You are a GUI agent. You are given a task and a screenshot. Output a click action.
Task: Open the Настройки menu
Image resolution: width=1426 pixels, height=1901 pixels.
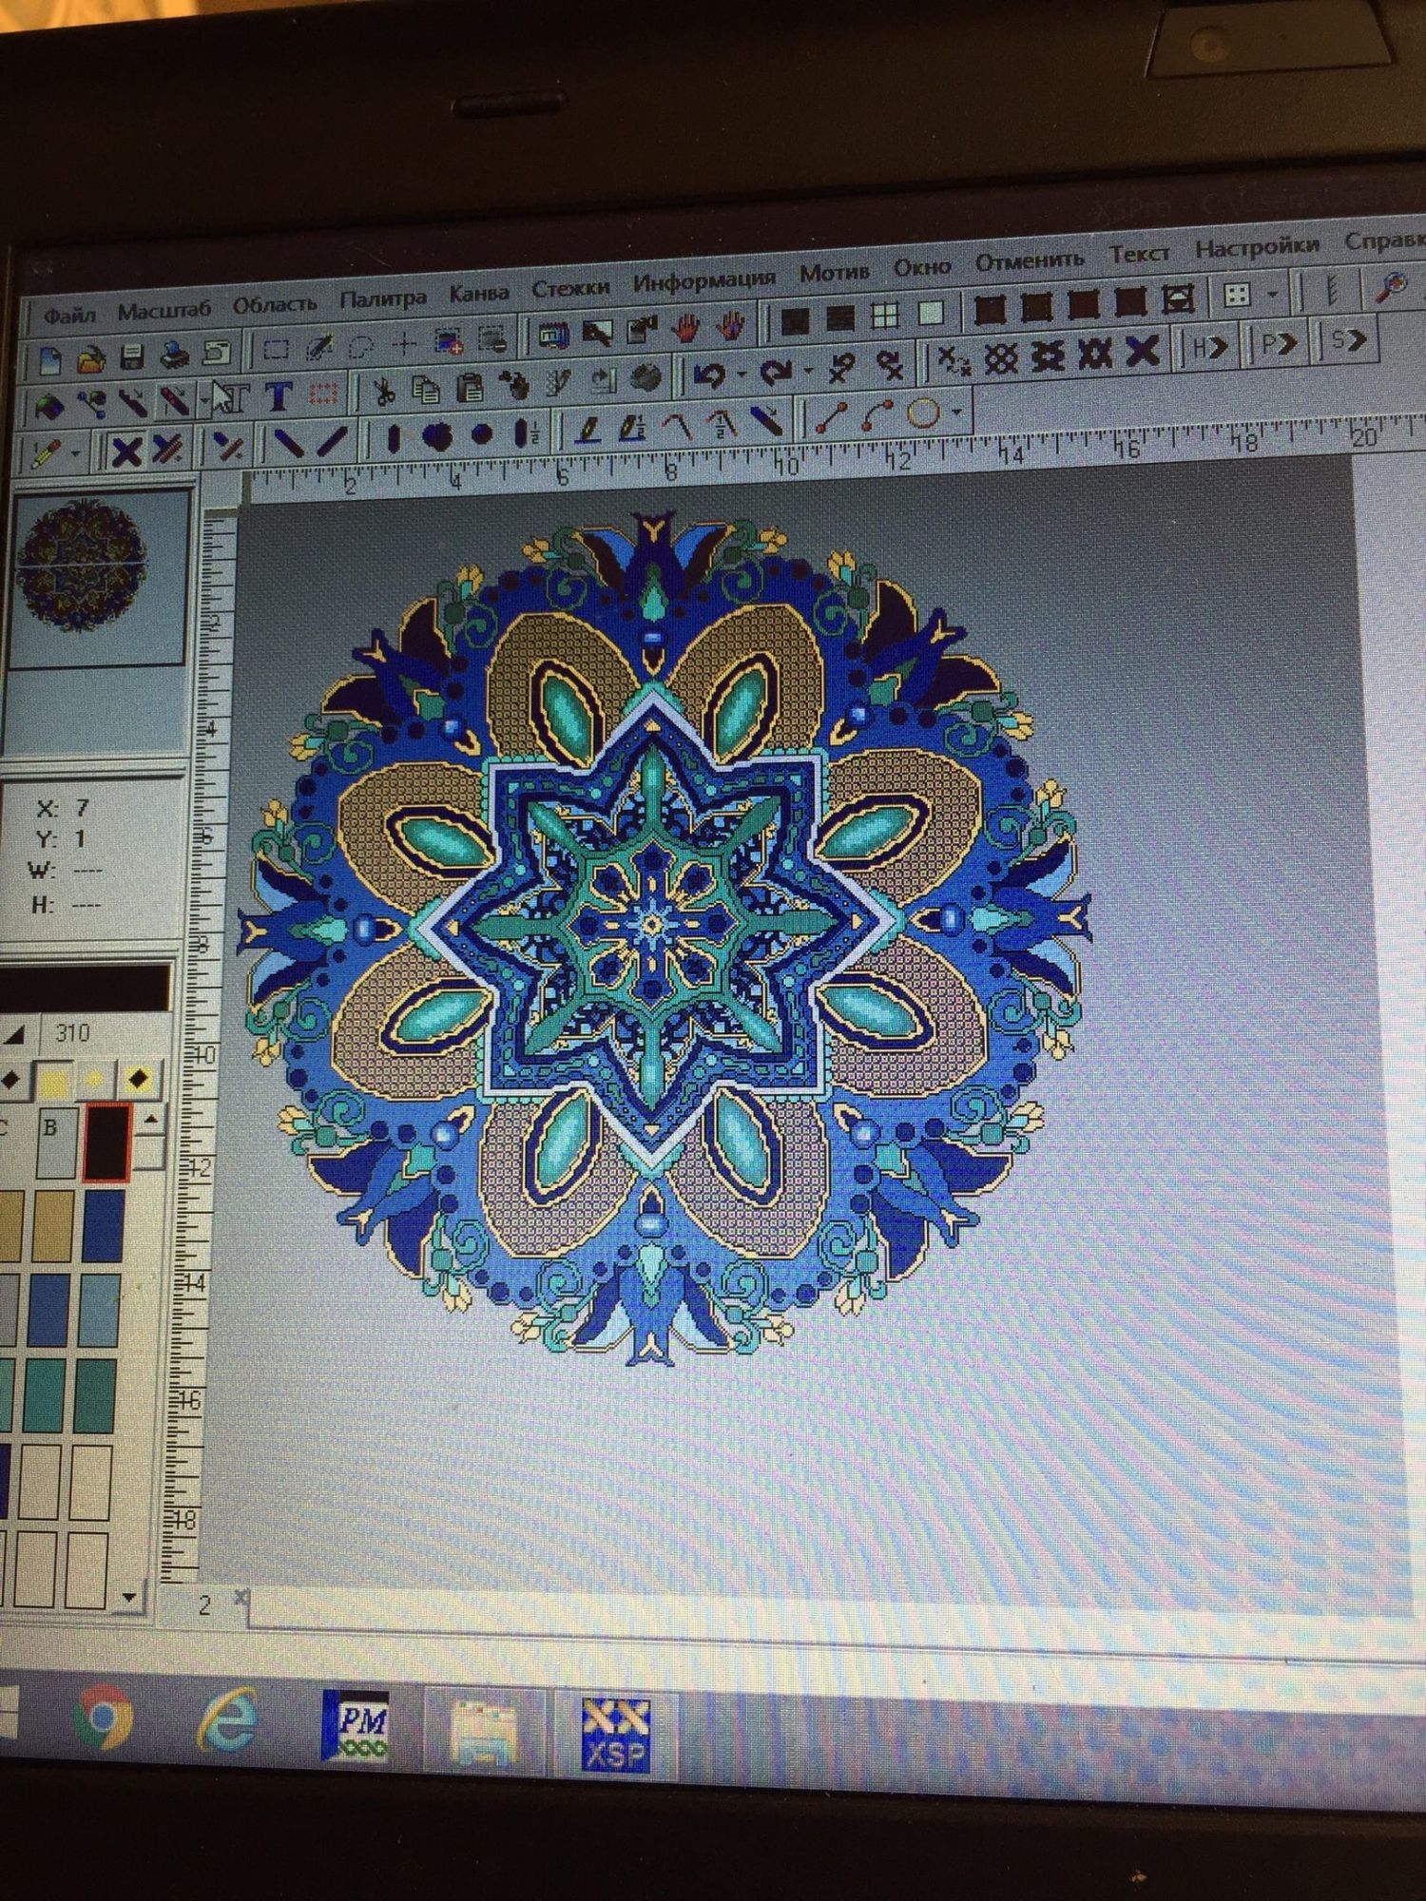point(1257,247)
